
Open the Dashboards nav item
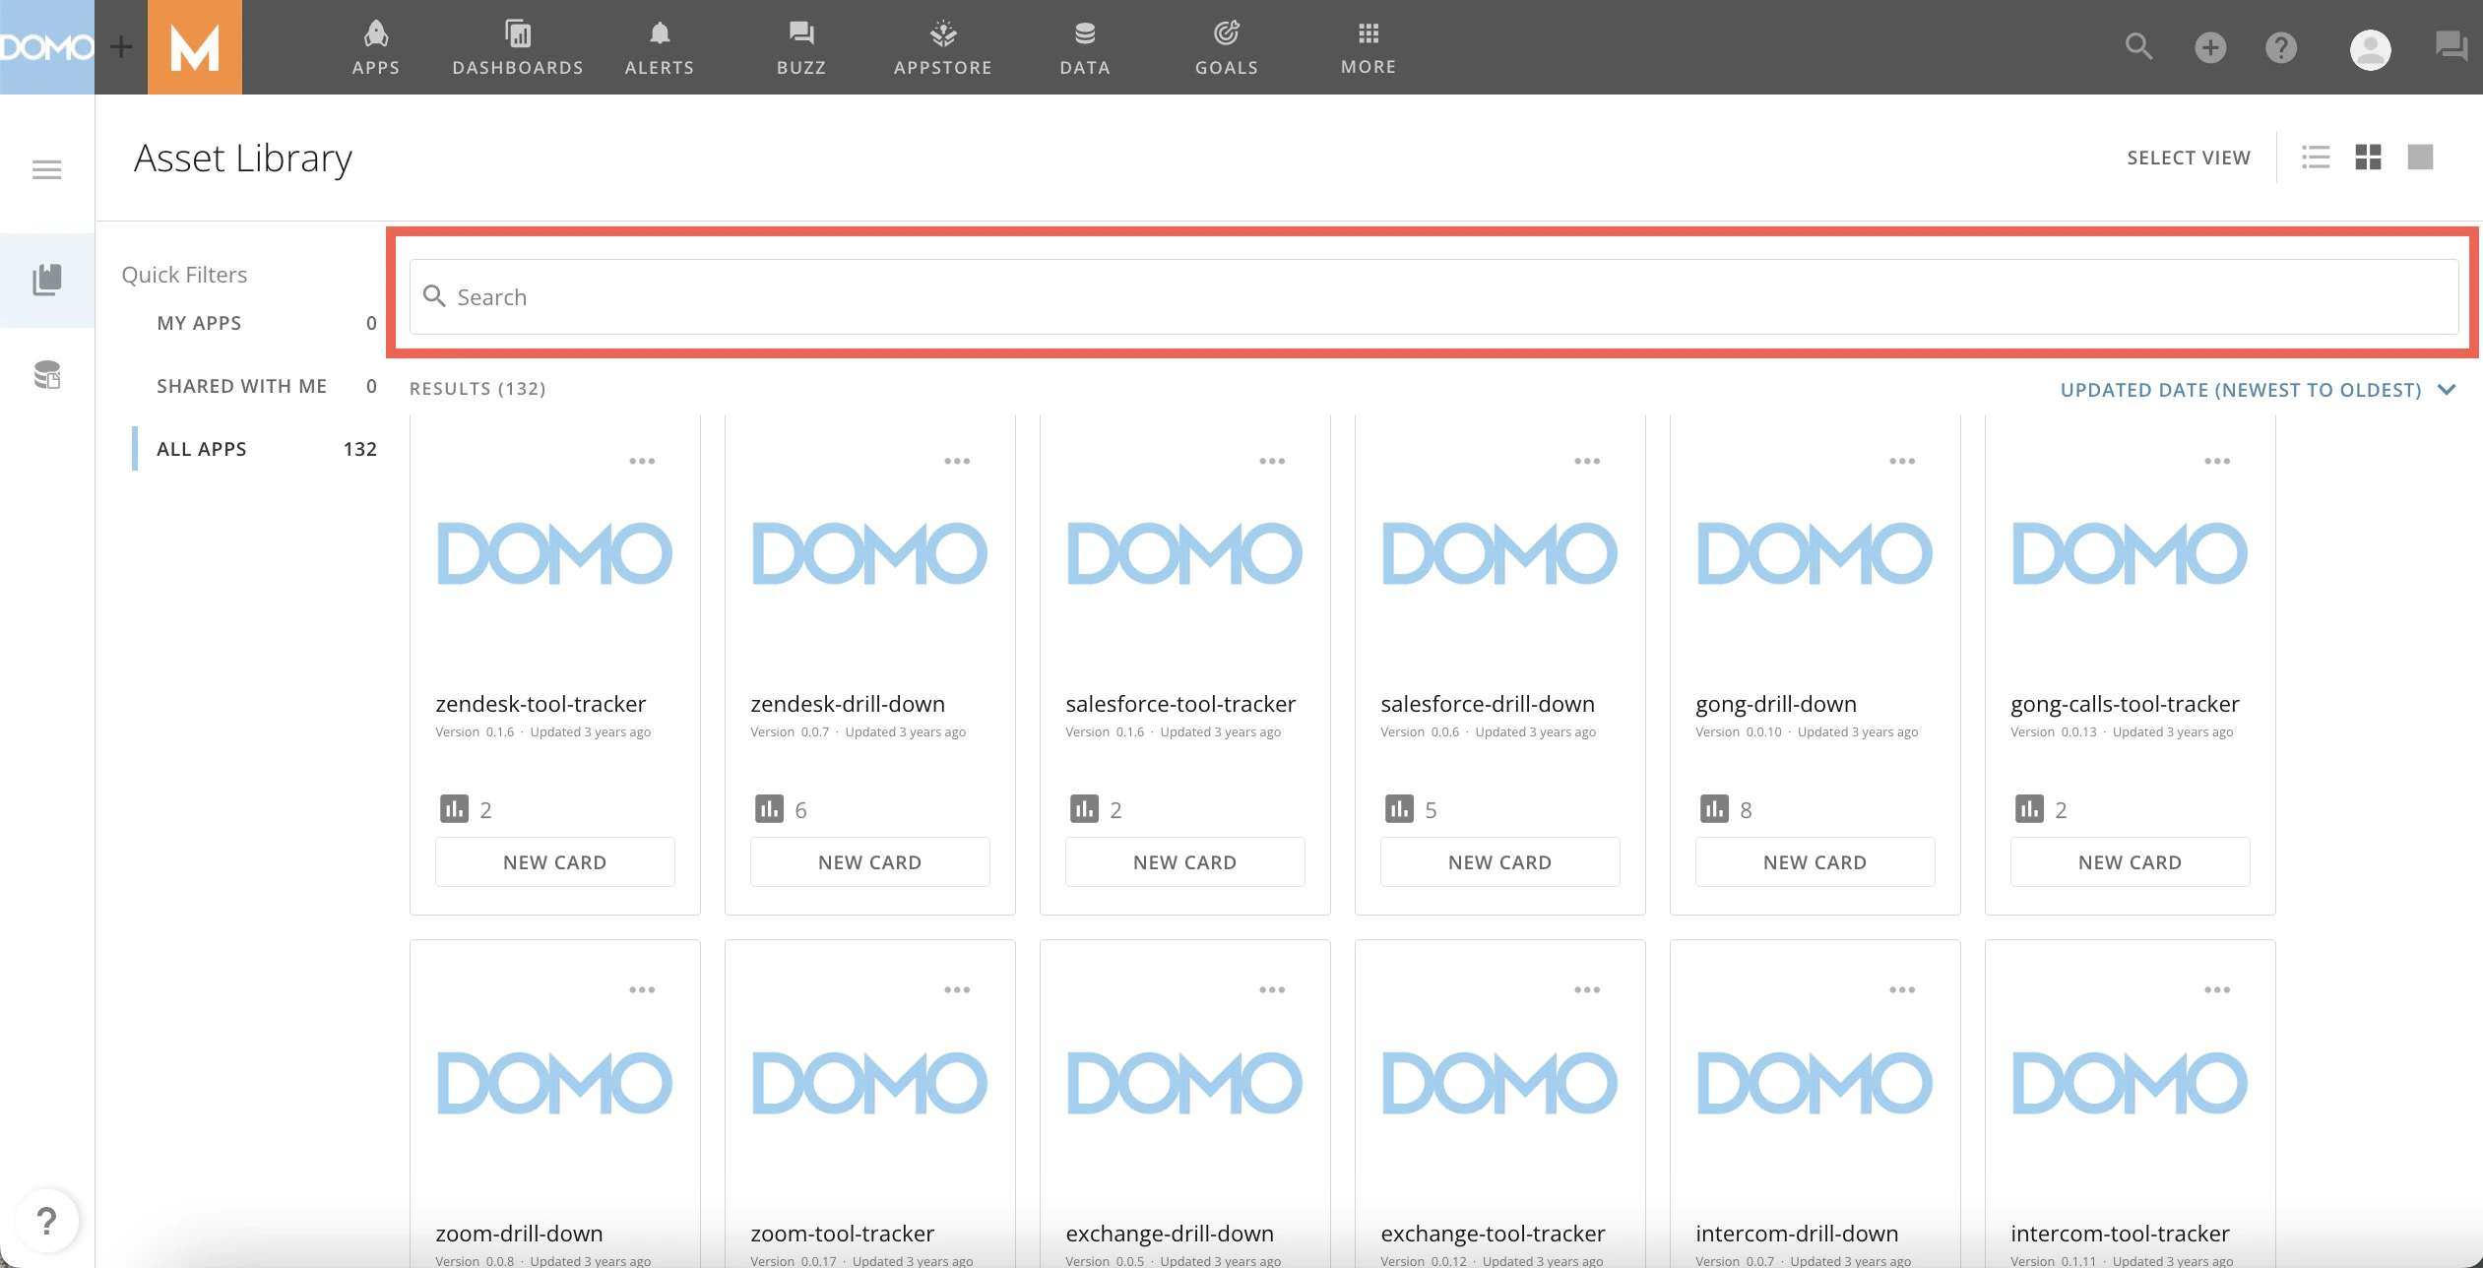point(518,47)
